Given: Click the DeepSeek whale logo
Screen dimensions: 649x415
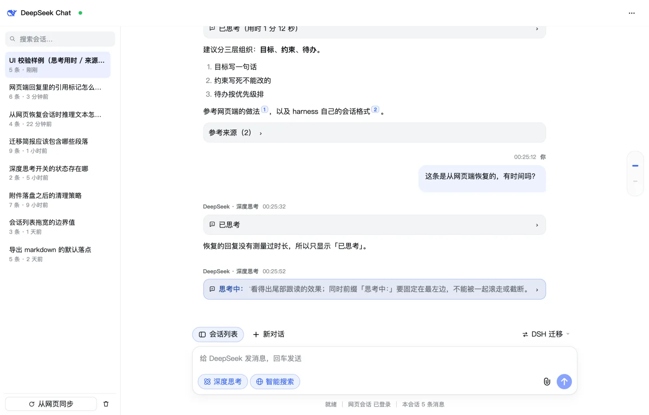Looking at the screenshot, I should click(12, 13).
